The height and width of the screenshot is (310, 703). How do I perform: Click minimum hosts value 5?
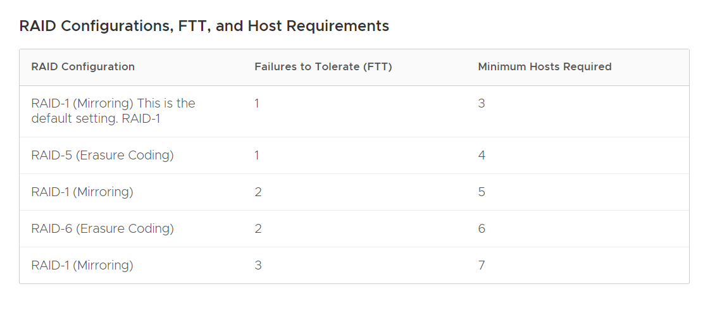[x=482, y=192]
